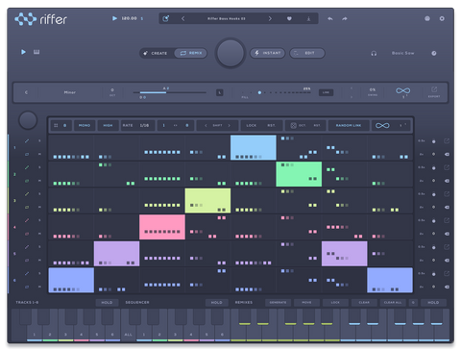Click the volume knob icon next to Basic Saw
This screenshot has height=351, width=461.
(x=434, y=53)
